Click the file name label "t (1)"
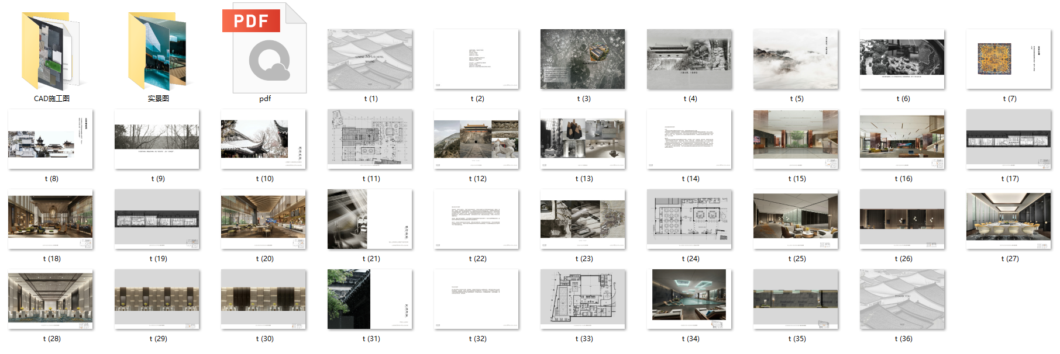 point(371,99)
